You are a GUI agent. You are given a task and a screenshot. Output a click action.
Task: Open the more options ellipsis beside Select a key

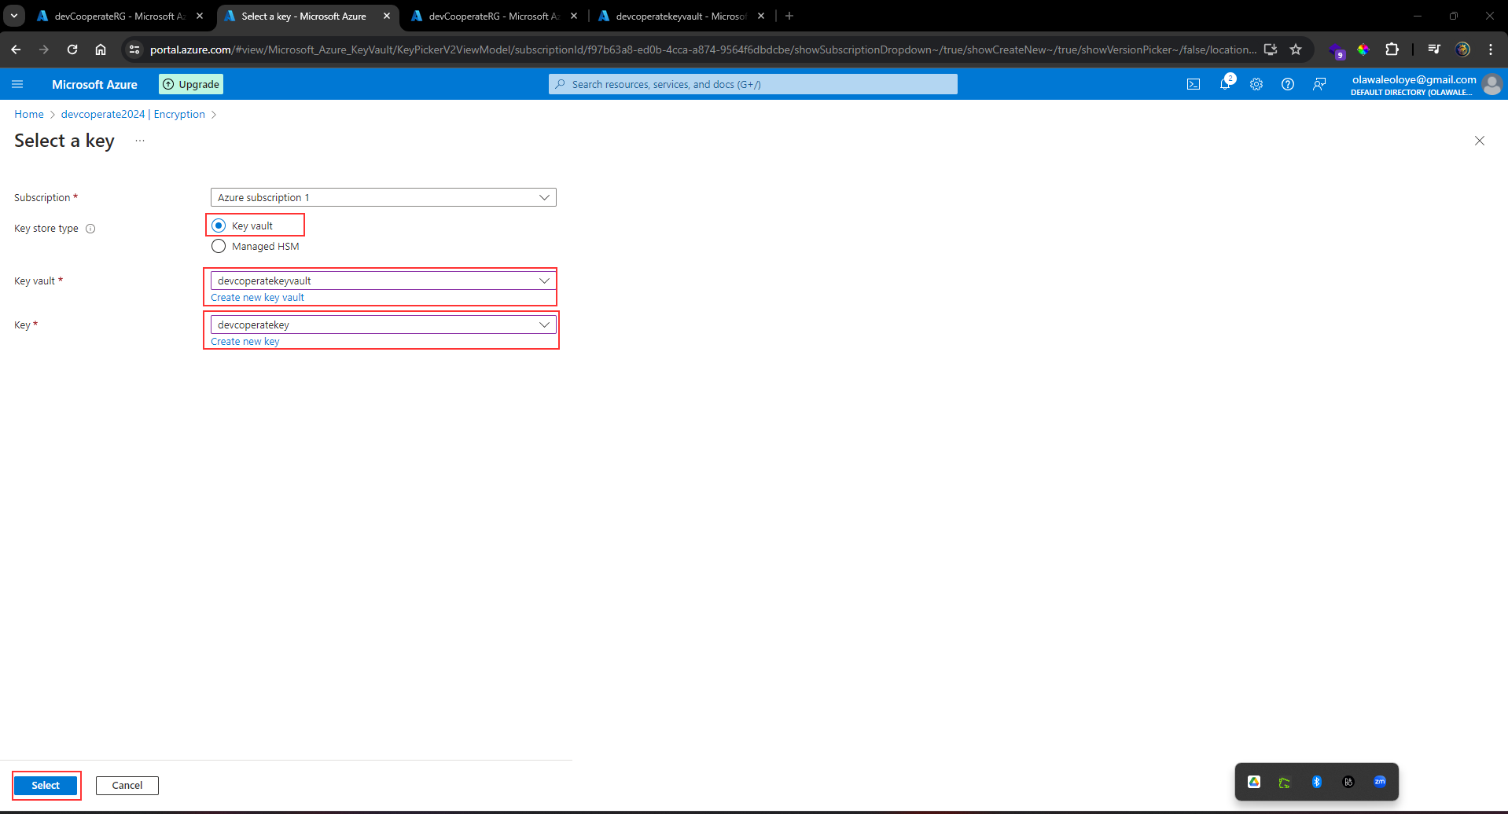tap(140, 141)
